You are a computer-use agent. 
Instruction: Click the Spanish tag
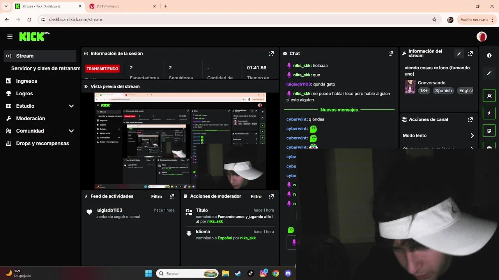[443, 91]
